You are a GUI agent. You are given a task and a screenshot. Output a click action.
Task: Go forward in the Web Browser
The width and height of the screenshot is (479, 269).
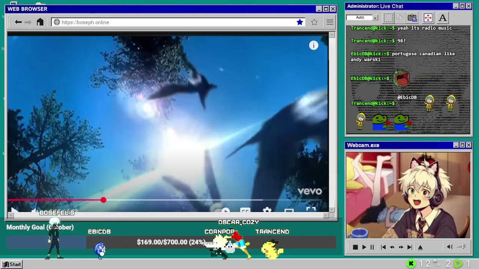(28, 22)
